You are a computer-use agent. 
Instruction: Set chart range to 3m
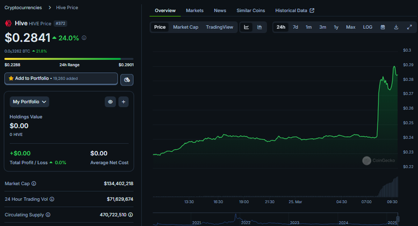(323, 27)
